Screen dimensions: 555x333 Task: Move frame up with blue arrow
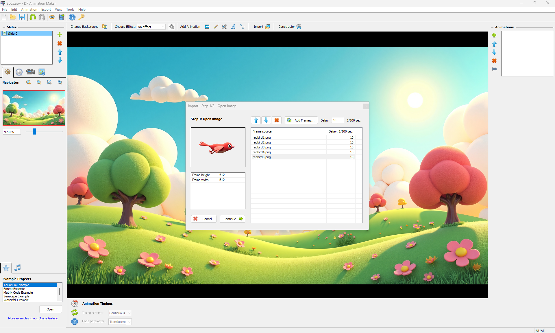point(256,120)
